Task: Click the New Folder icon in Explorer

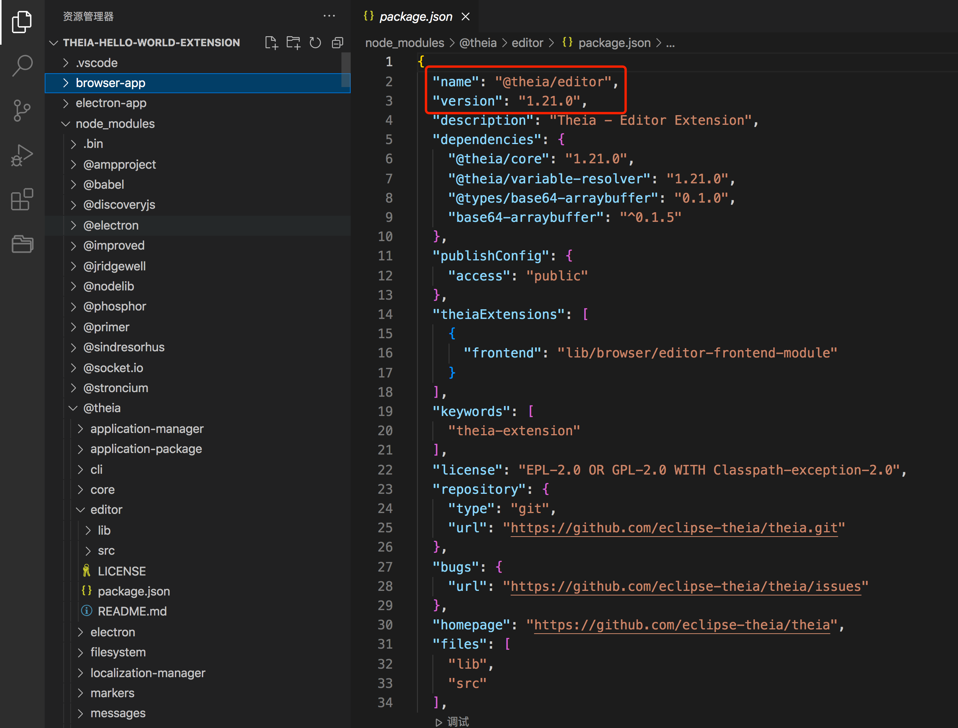Action: point(294,42)
